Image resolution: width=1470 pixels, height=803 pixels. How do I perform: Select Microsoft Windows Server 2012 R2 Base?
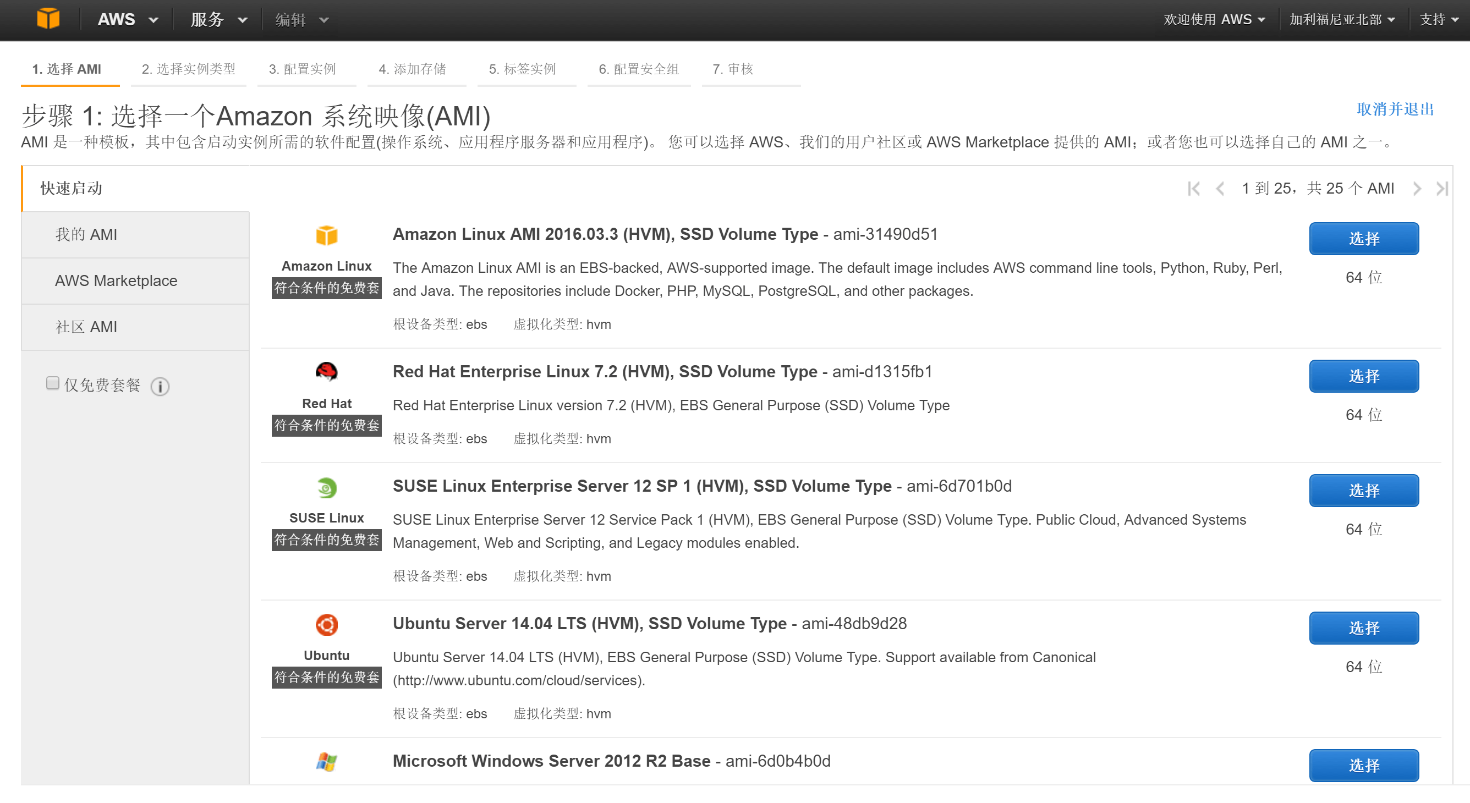click(1364, 766)
